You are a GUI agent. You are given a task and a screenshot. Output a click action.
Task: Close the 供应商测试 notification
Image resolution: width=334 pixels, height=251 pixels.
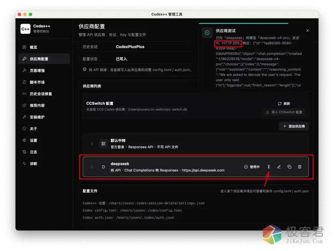coord(308,30)
